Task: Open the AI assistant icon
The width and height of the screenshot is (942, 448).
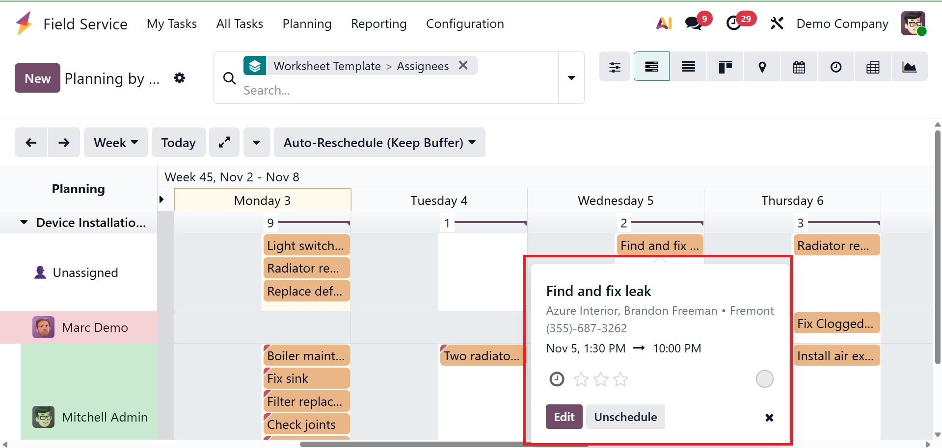Action: click(x=664, y=23)
